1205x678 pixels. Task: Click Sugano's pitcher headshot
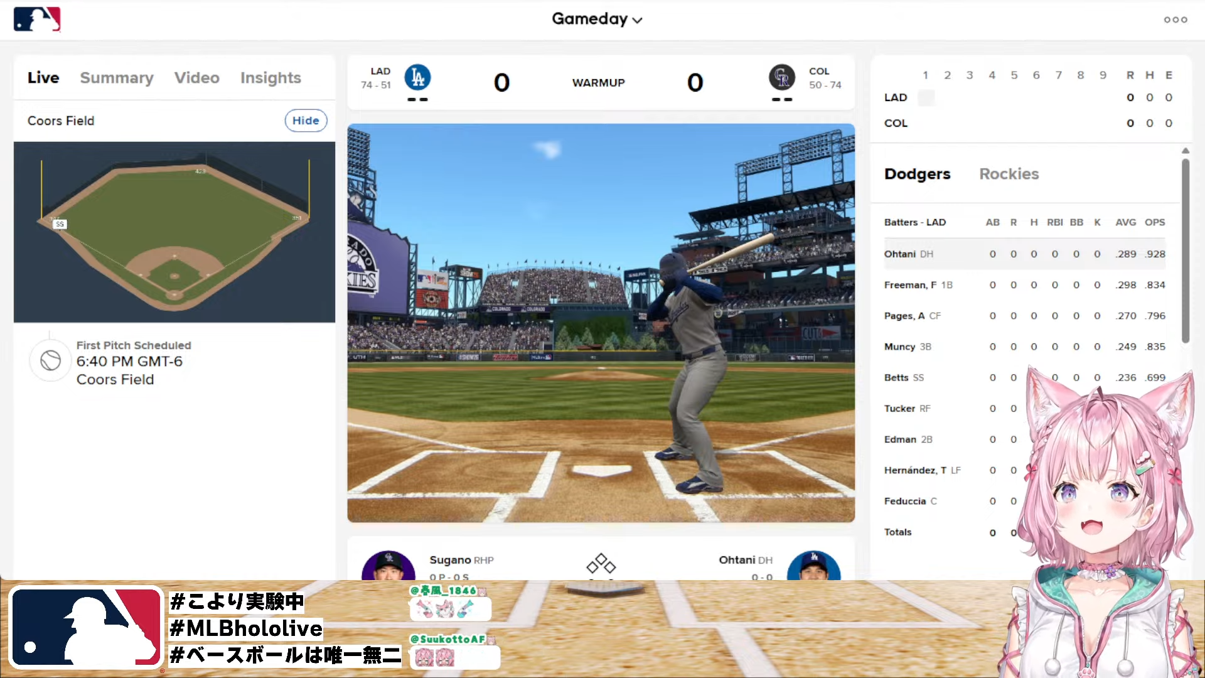tap(388, 566)
